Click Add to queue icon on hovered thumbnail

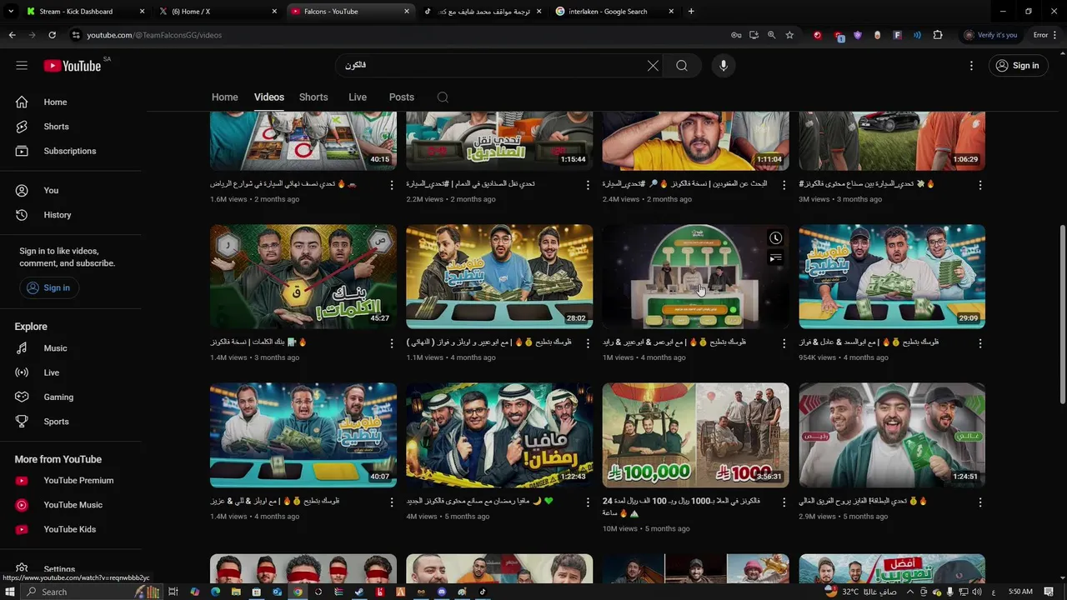(x=775, y=258)
